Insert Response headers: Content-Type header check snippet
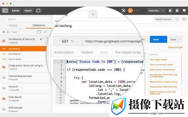Viewport: 188px width, 117px height. [x=163, y=93]
